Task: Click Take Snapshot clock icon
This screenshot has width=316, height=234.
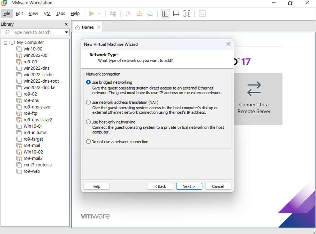Action: pyautogui.click(x=128, y=14)
